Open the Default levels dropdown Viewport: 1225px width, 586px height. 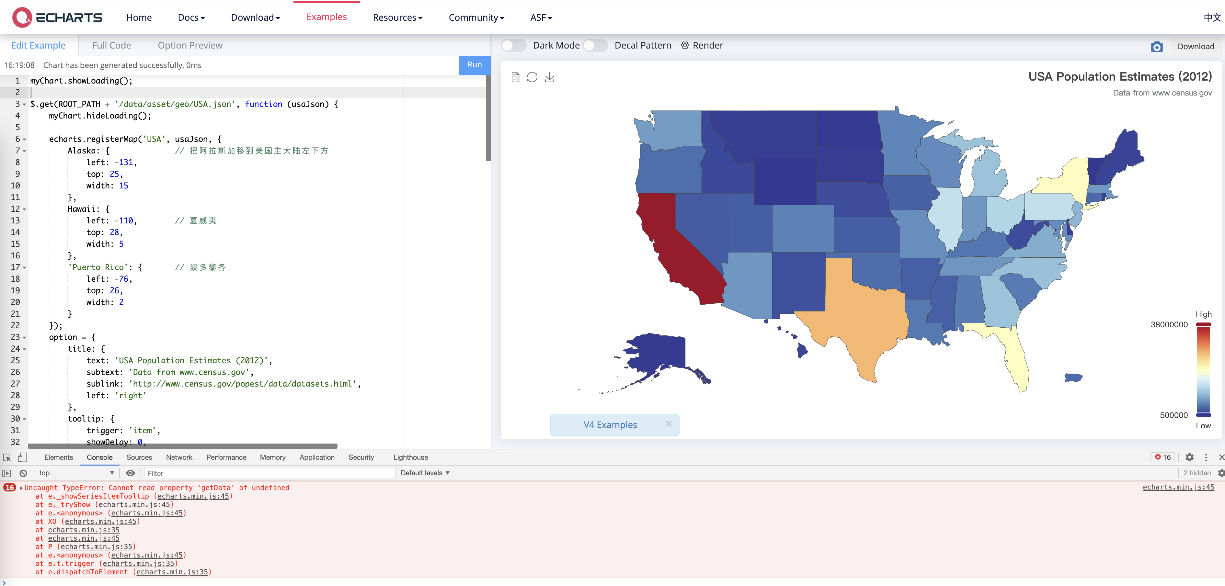[424, 472]
